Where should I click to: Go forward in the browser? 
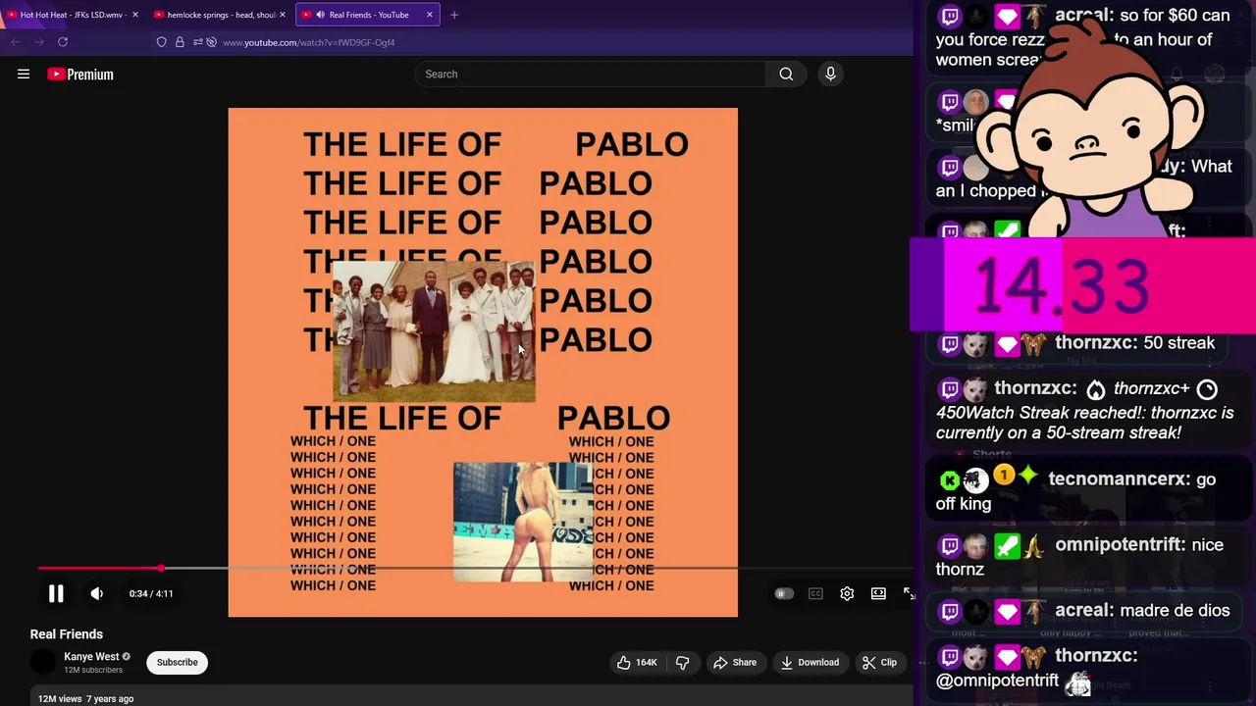click(38, 42)
